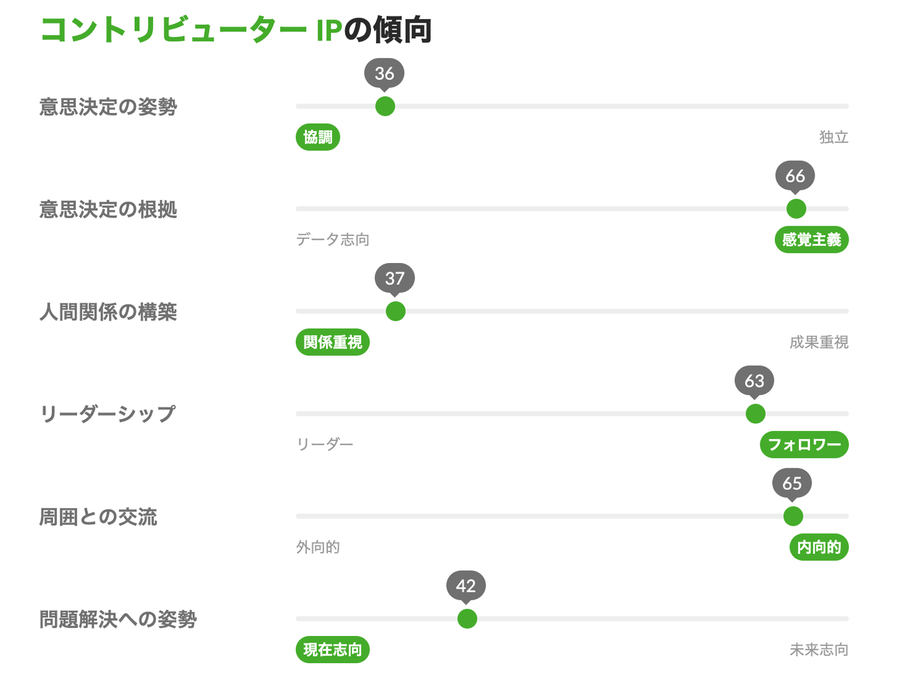Click the 42 value tooltip bubble
This screenshot has height=686, width=910.
pos(466,585)
